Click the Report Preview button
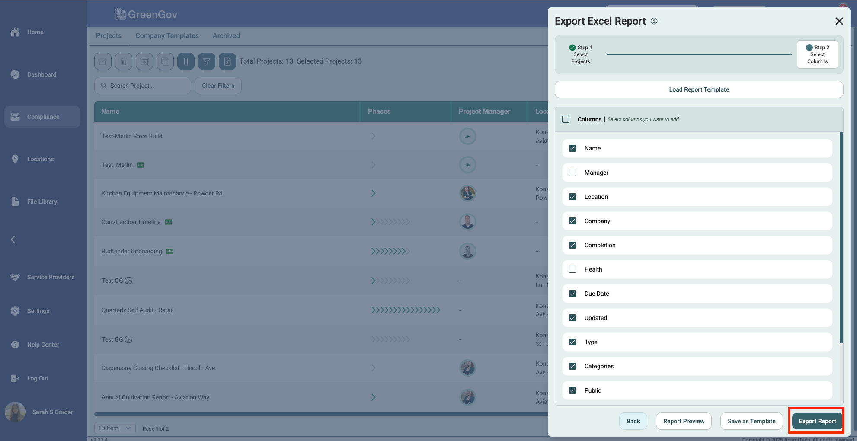The height and width of the screenshot is (441, 857). pos(684,421)
